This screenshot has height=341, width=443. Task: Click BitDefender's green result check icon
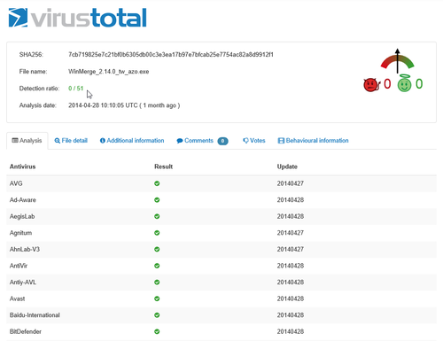157,331
